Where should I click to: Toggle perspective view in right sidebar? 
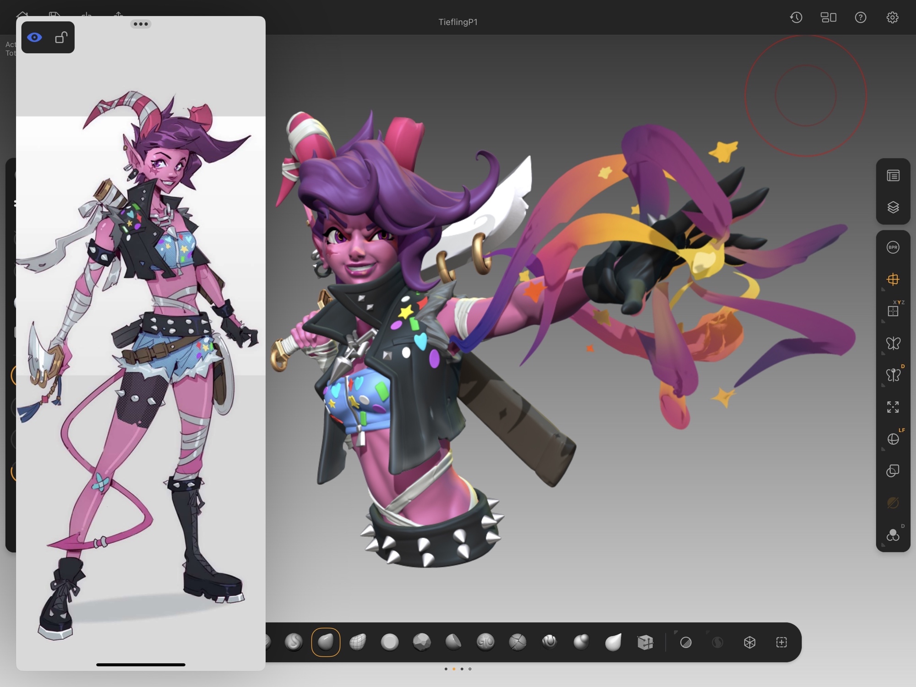(x=893, y=279)
